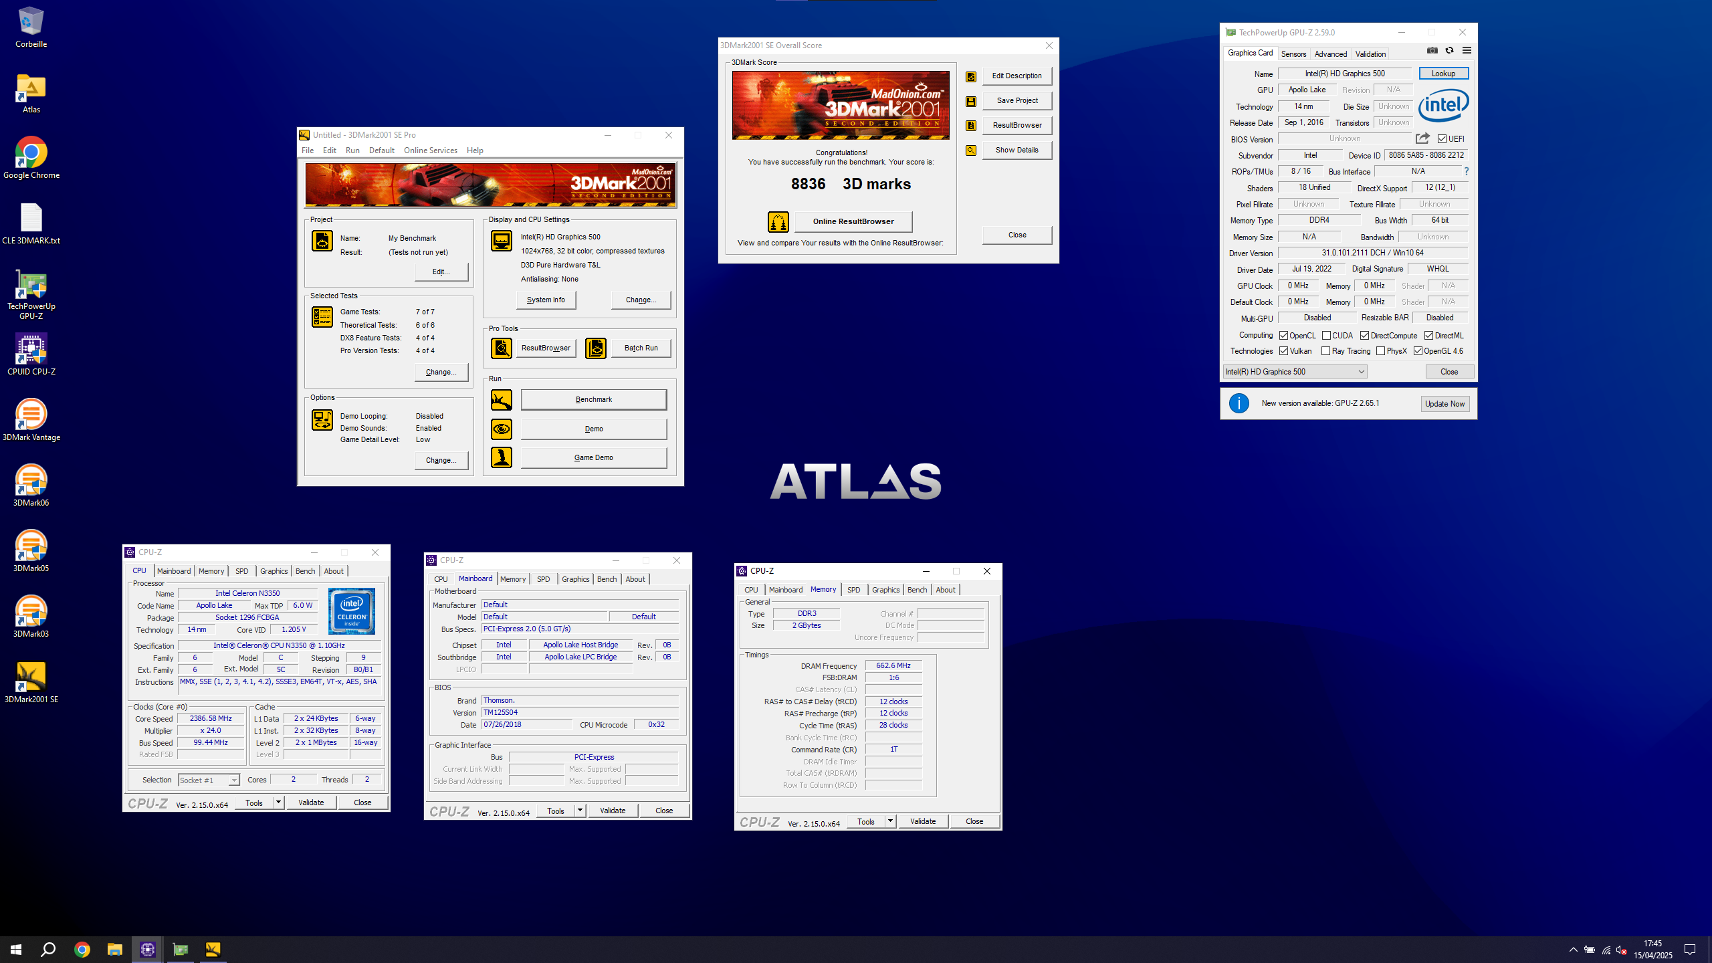Image resolution: width=1712 pixels, height=963 pixels.
Task: Toggle the OpenGL 4.6 checkbox
Action: 1418,351
